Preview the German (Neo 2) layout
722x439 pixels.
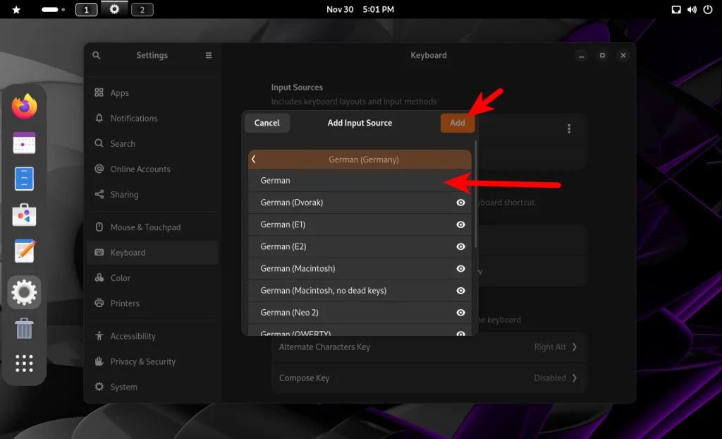pos(460,313)
